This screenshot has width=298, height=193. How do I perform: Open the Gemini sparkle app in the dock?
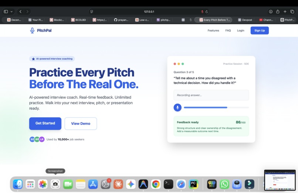[131, 184]
